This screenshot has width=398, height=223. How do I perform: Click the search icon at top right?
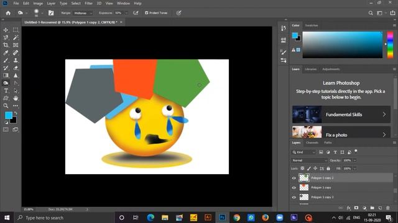tap(371, 13)
